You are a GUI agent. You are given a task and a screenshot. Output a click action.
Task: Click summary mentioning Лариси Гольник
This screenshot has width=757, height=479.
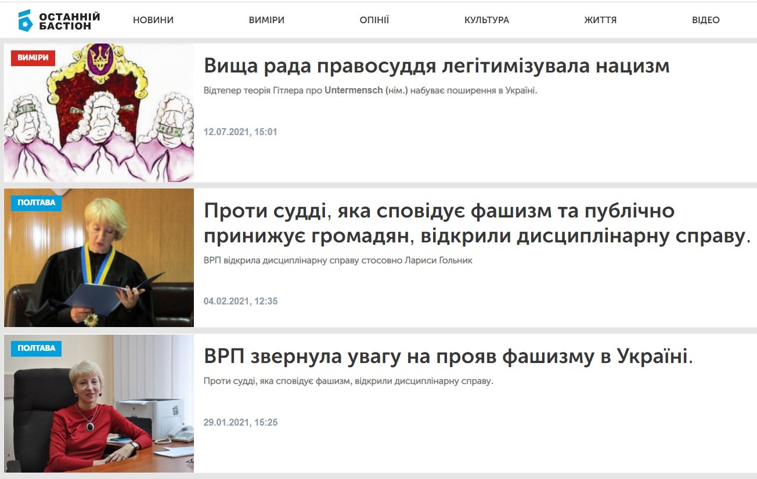tap(338, 260)
